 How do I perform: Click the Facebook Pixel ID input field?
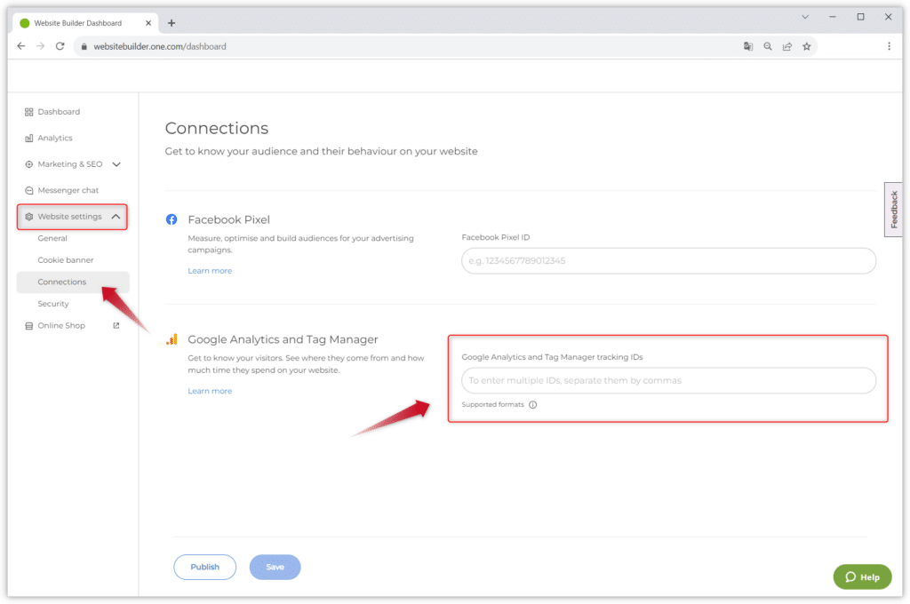668,261
